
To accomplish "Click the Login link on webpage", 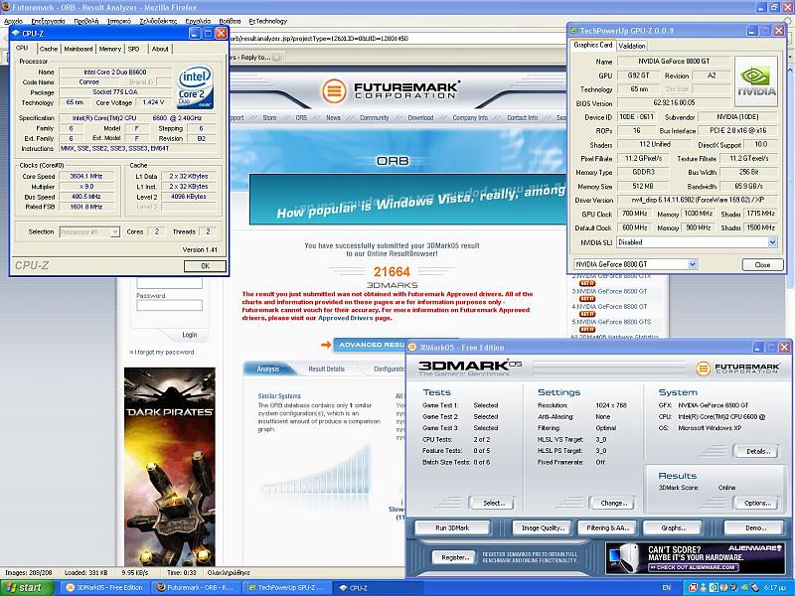I will [189, 335].
